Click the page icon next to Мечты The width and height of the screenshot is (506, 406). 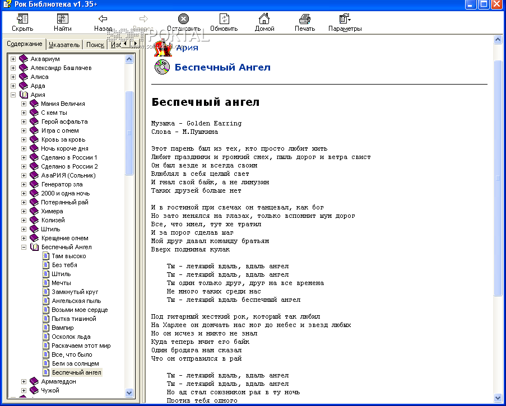(x=46, y=283)
